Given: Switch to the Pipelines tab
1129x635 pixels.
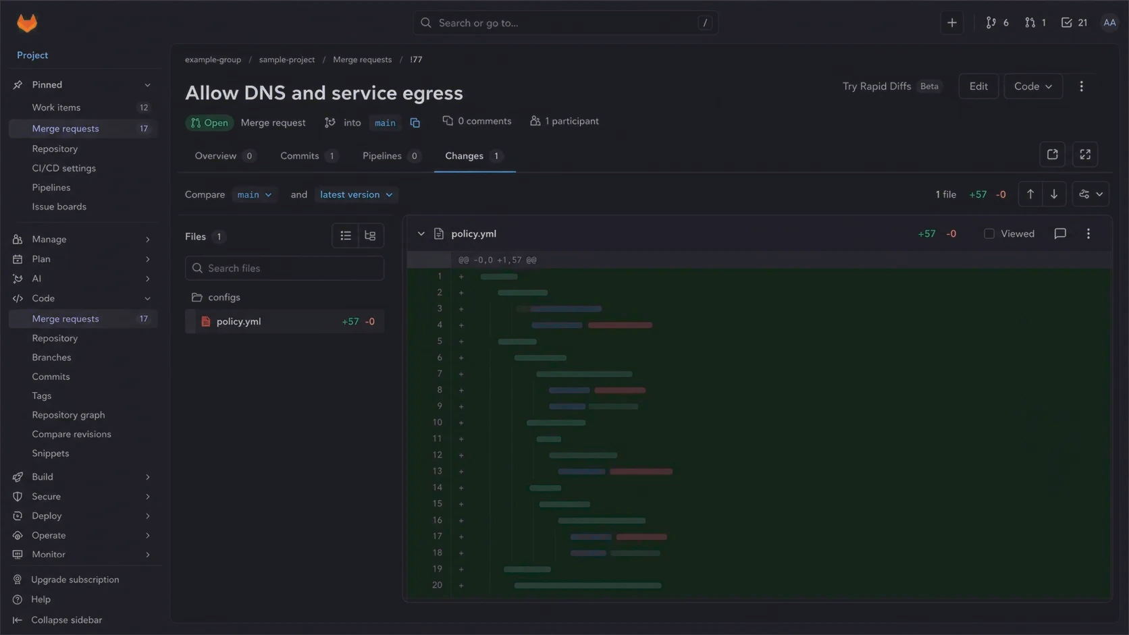Looking at the screenshot, I should [392, 156].
